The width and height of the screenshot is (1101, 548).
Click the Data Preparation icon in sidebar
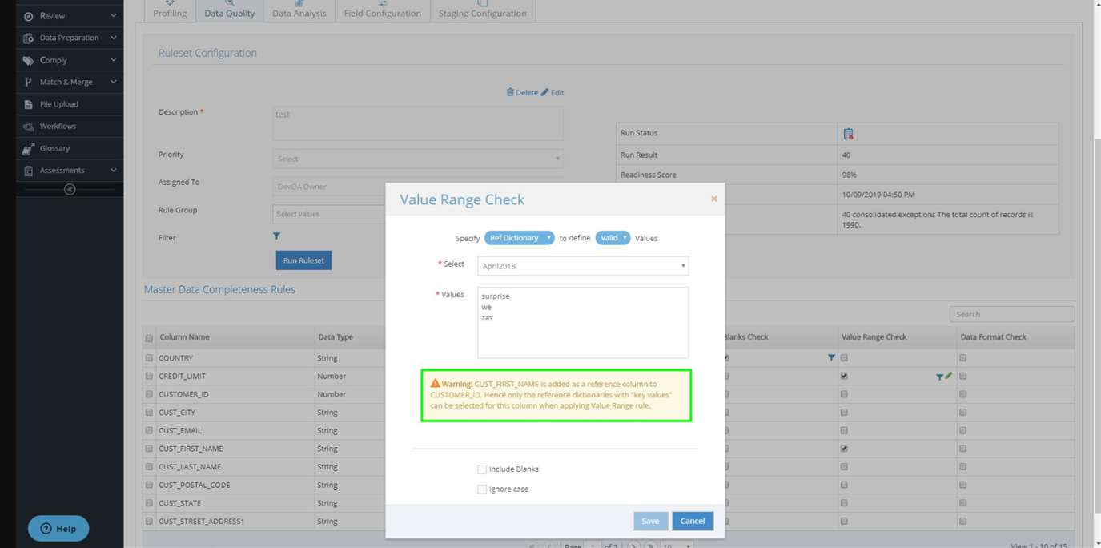[28, 38]
